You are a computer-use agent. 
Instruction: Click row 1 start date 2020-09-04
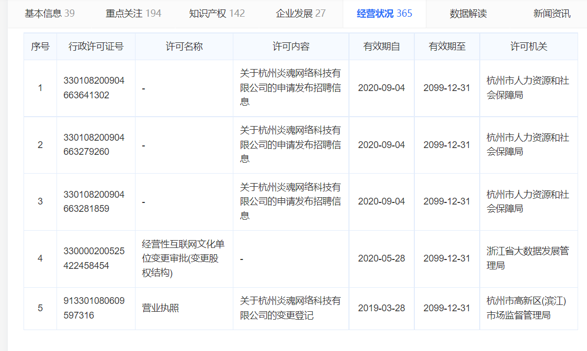click(381, 88)
